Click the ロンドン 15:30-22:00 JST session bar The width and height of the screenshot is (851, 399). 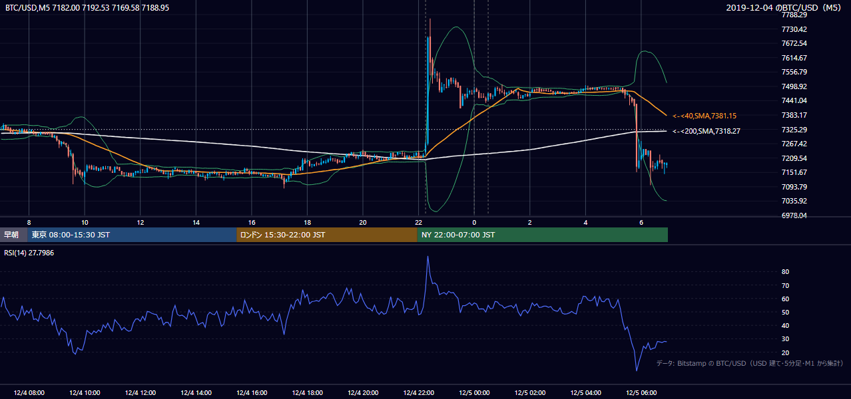point(327,235)
